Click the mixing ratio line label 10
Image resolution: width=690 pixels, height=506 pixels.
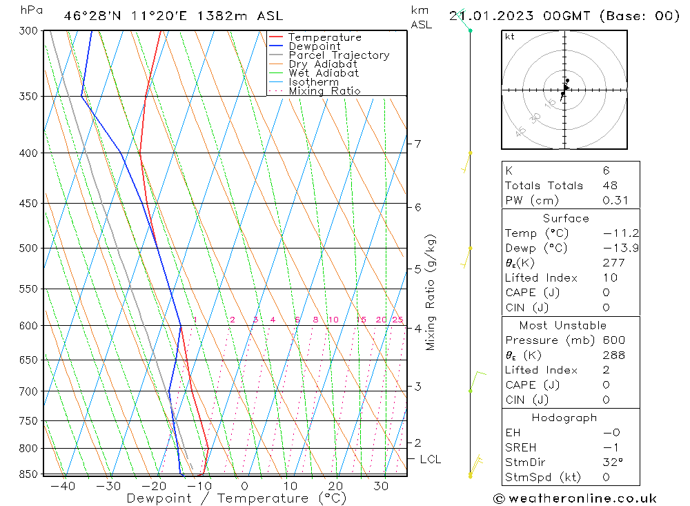(x=333, y=320)
